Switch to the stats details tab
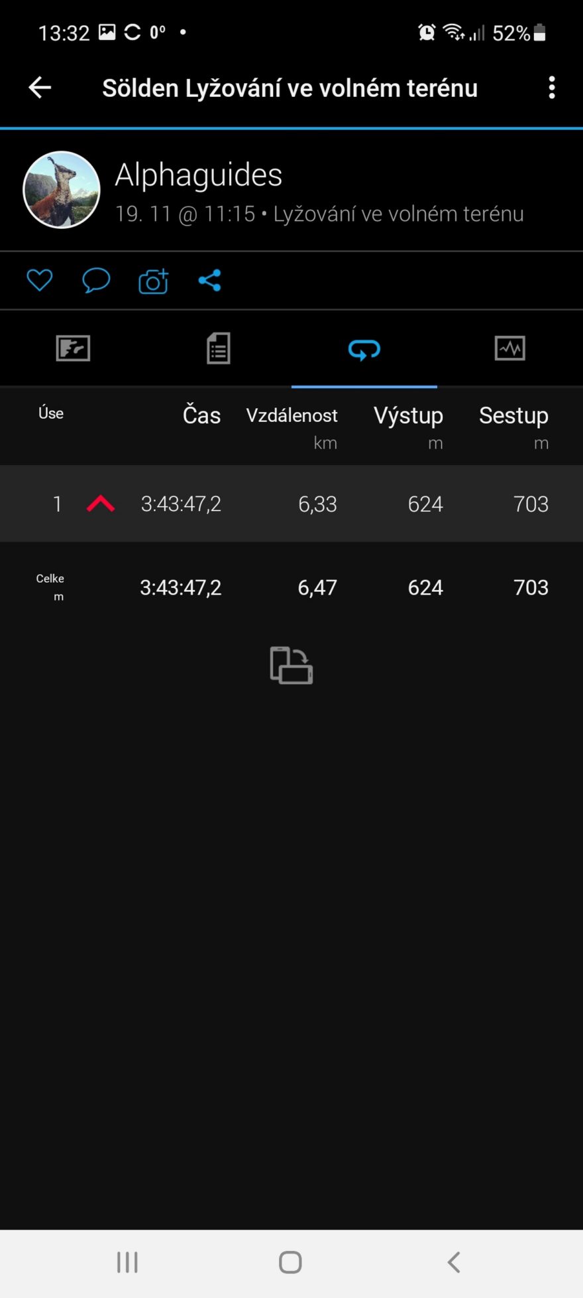This screenshot has width=583, height=1298. pos(219,348)
